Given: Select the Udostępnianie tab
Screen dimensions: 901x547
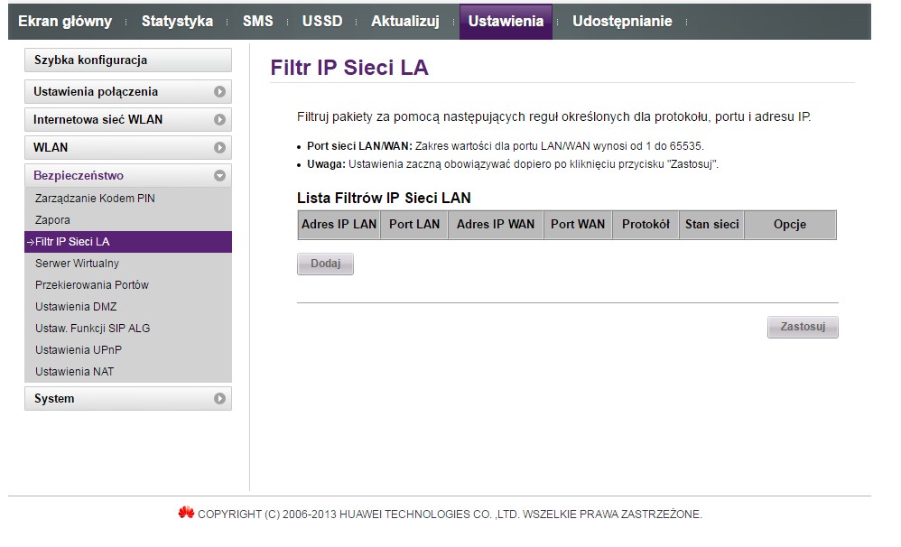Looking at the screenshot, I should pyautogui.click(x=622, y=22).
